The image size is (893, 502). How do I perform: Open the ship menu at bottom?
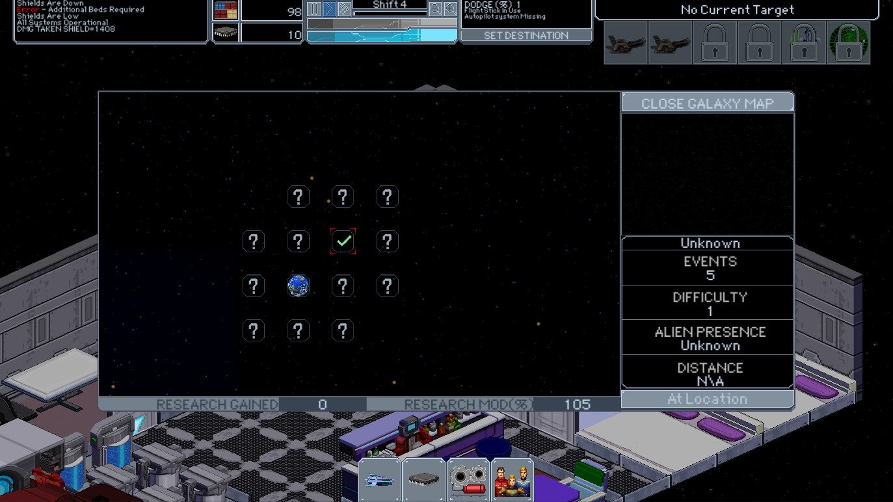[x=380, y=480]
